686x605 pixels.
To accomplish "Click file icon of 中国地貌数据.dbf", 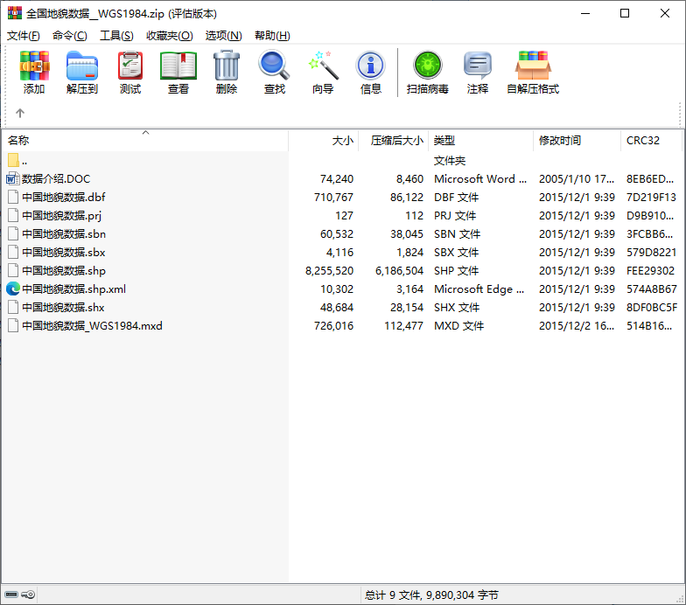I will pyautogui.click(x=13, y=197).
